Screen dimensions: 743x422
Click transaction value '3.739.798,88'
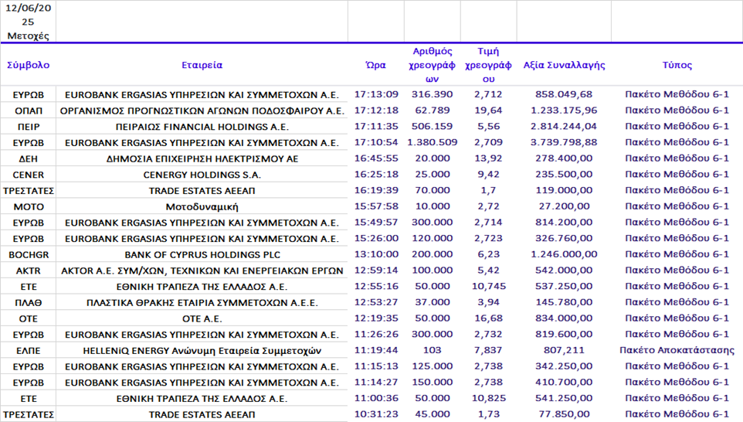click(564, 142)
